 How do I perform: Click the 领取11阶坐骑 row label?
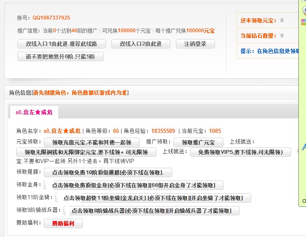tap(34, 197)
